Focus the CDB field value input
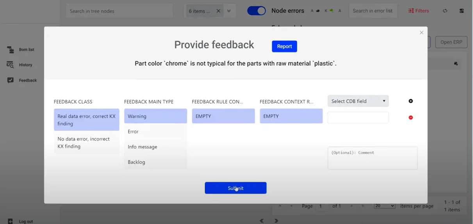Image resolution: width=473 pixels, height=224 pixels. click(x=358, y=117)
